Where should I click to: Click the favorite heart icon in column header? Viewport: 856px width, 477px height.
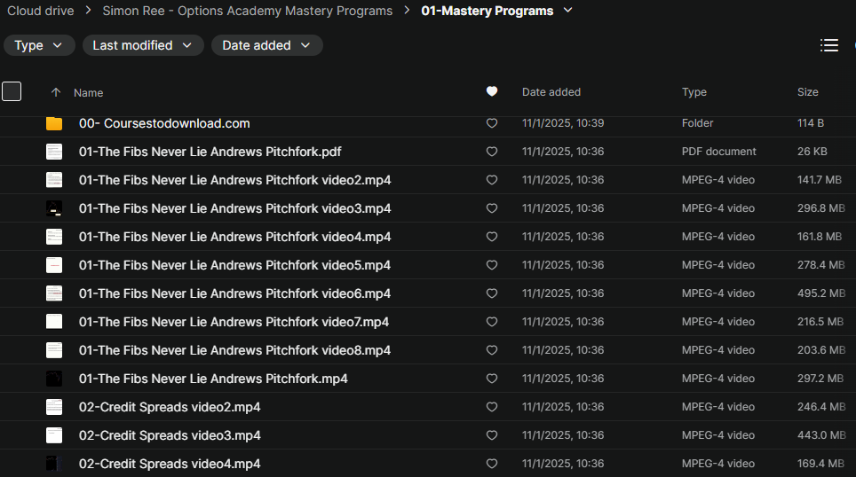tap(492, 92)
